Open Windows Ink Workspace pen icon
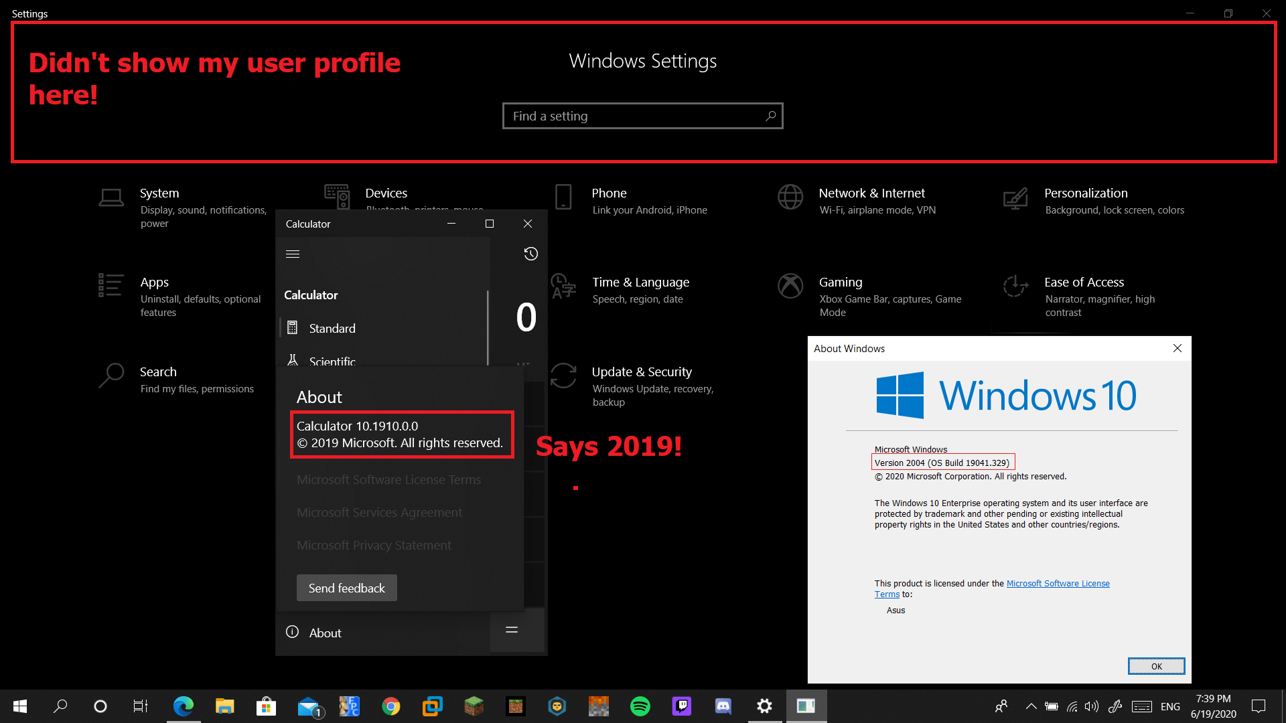Viewport: 1286px width, 723px height. pos(1115,706)
